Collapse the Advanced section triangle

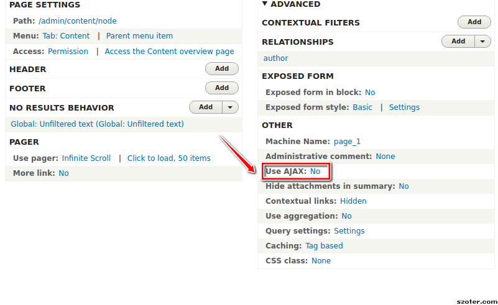(x=265, y=4)
